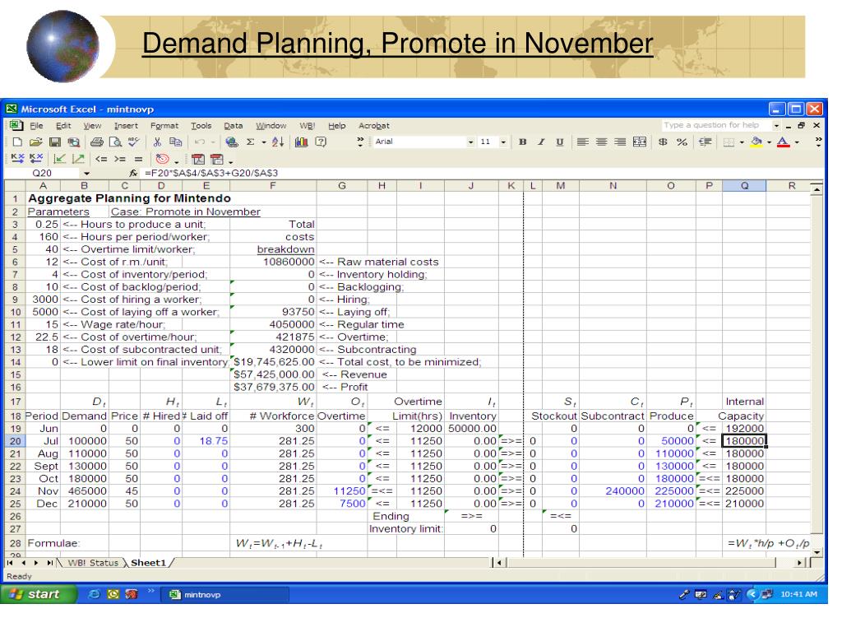Open the Arial font name dropdown
This screenshot has width=842, height=632.
(470, 142)
